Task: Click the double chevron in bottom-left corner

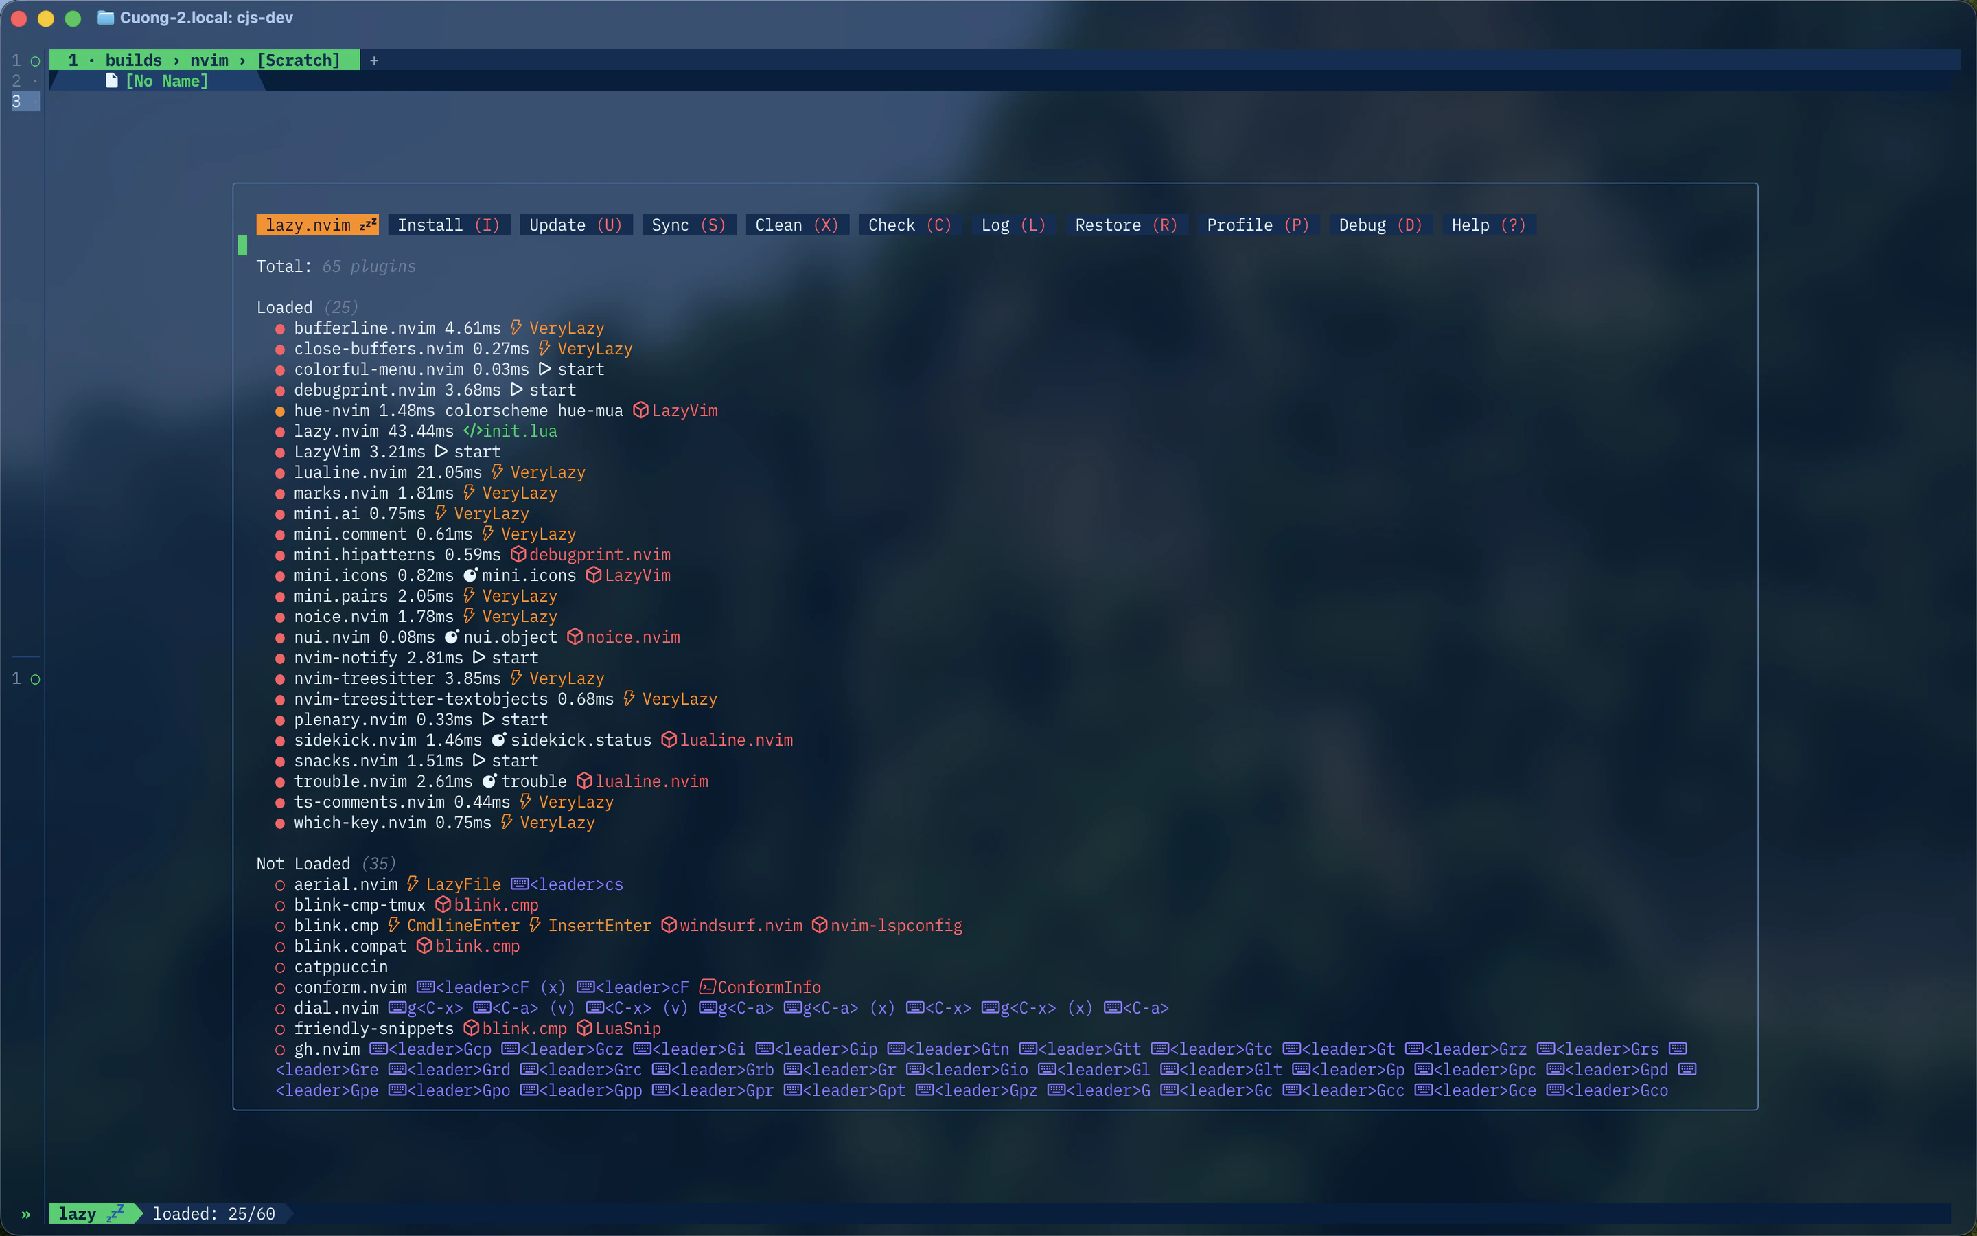Action: click(x=25, y=1214)
